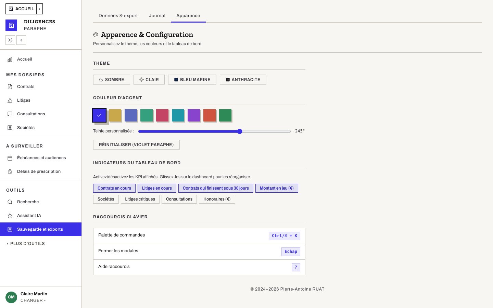Viewport: 493px width, 308px height.
Task: Open Accueil in the sidebar
Action: click(41, 59)
